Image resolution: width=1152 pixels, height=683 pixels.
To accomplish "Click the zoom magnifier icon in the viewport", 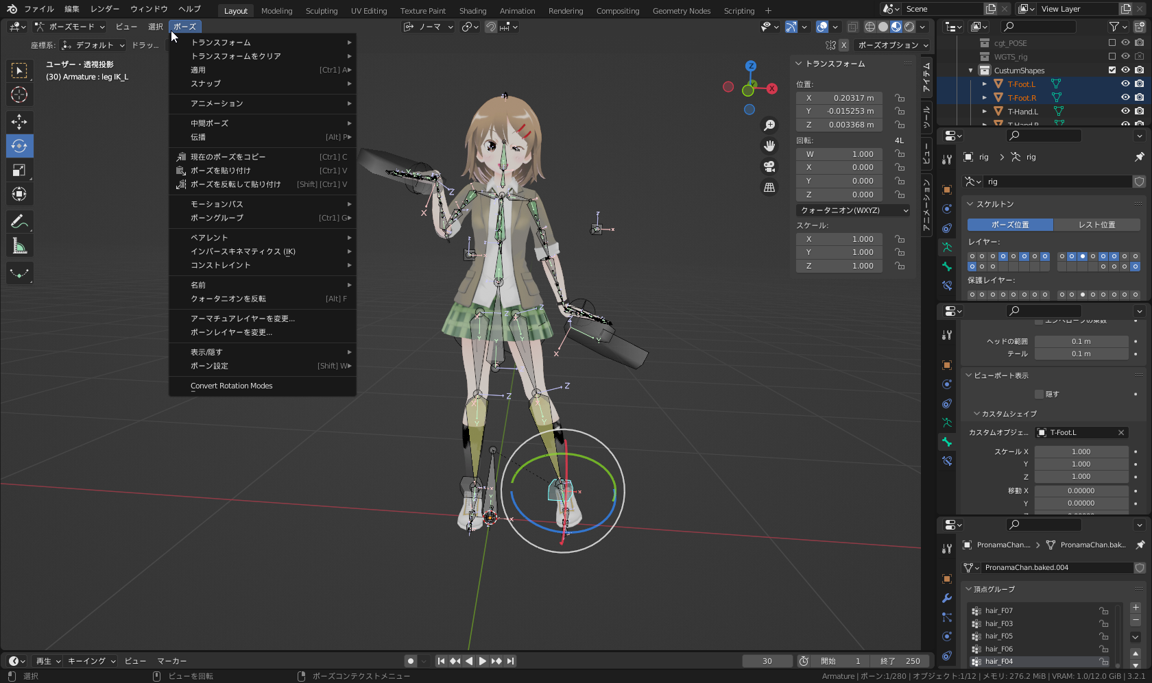I will click(x=769, y=125).
